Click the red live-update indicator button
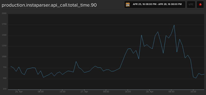This screenshot has height=95, width=206. click(200, 5)
